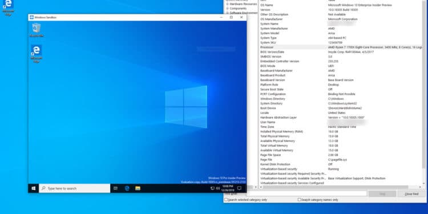Select the Boot Device row
Image resolution: width=428 pixels, height=214 pixels.
[x=341, y=108]
